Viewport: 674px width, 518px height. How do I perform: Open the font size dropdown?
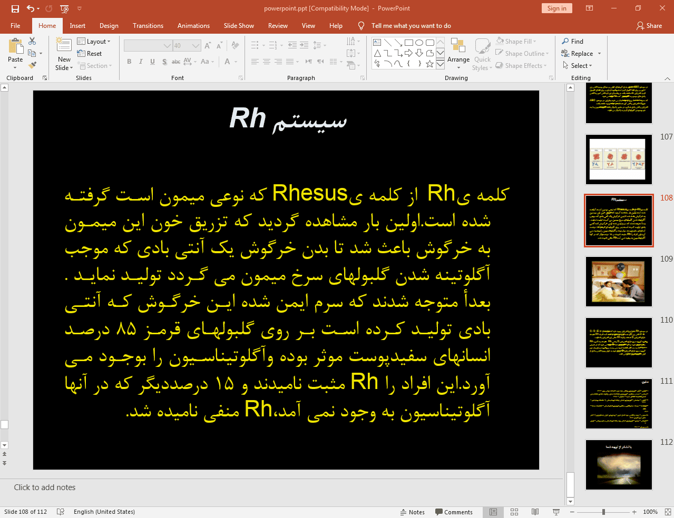tap(196, 46)
